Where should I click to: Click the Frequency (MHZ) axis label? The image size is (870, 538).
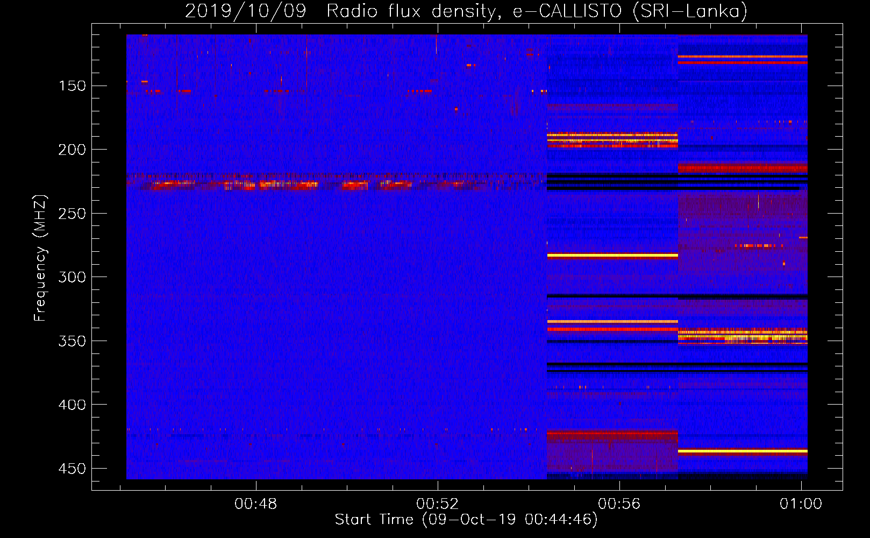pyautogui.click(x=40, y=258)
